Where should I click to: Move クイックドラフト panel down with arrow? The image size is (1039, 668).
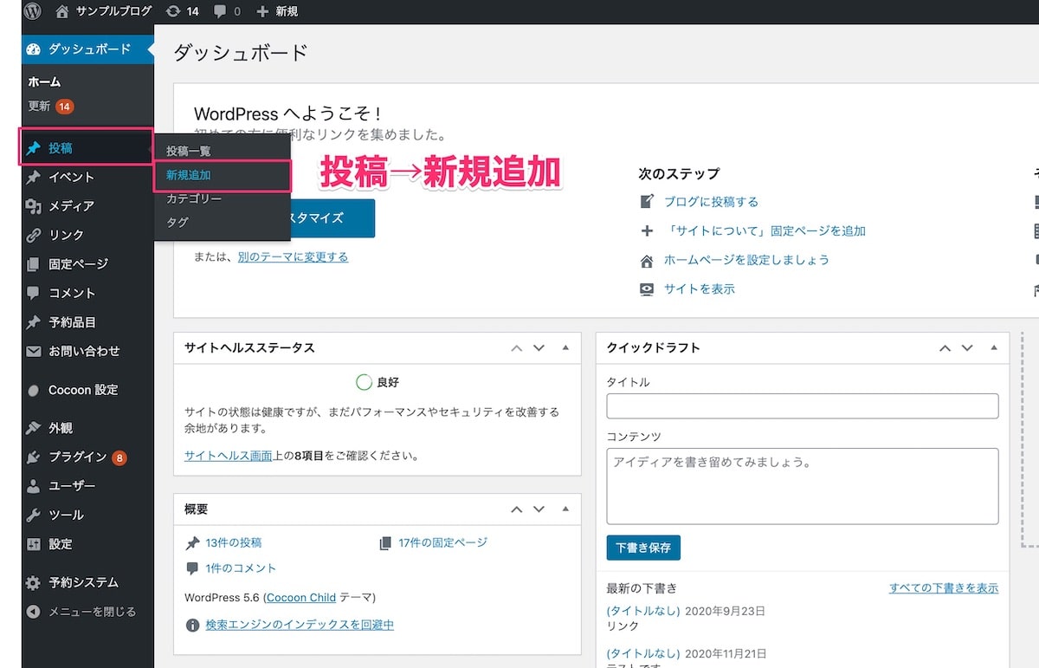[x=966, y=347]
